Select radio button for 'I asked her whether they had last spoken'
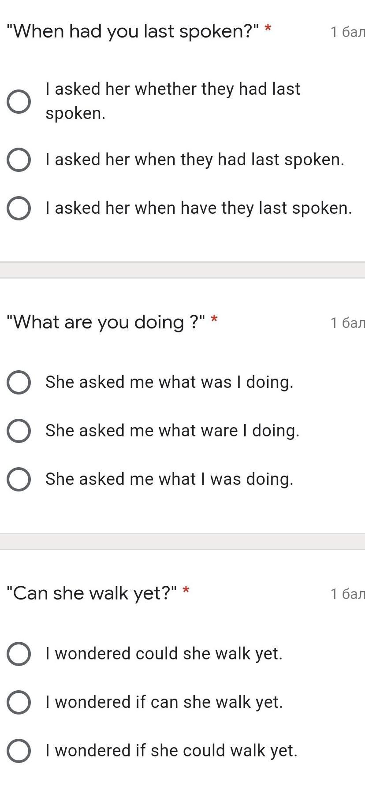This screenshot has height=789, width=365. tap(19, 102)
